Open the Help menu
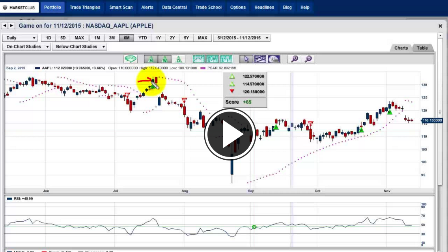Viewport: 448px width, 252px height. [x=305, y=7]
